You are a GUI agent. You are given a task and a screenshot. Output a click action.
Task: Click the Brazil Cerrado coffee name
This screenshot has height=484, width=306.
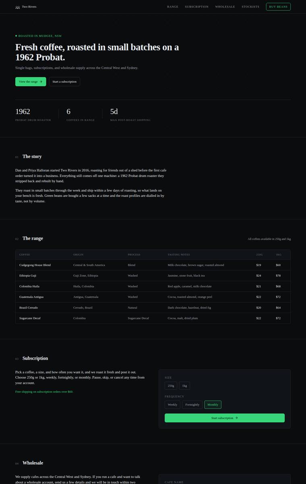(x=29, y=307)
